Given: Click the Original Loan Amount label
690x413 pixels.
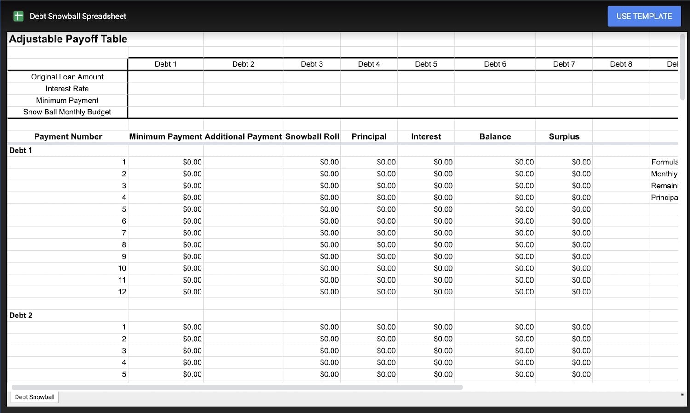Looking at the screenshot, I should (67, 77).
